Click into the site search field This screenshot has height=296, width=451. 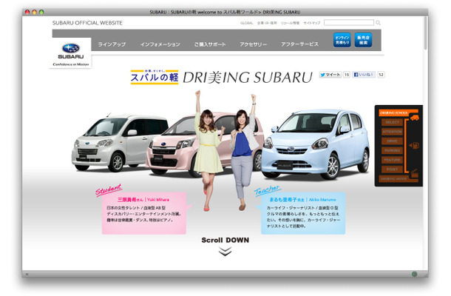349,23
